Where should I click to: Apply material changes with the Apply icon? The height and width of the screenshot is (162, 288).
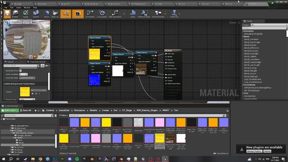[x=26, y=14]
